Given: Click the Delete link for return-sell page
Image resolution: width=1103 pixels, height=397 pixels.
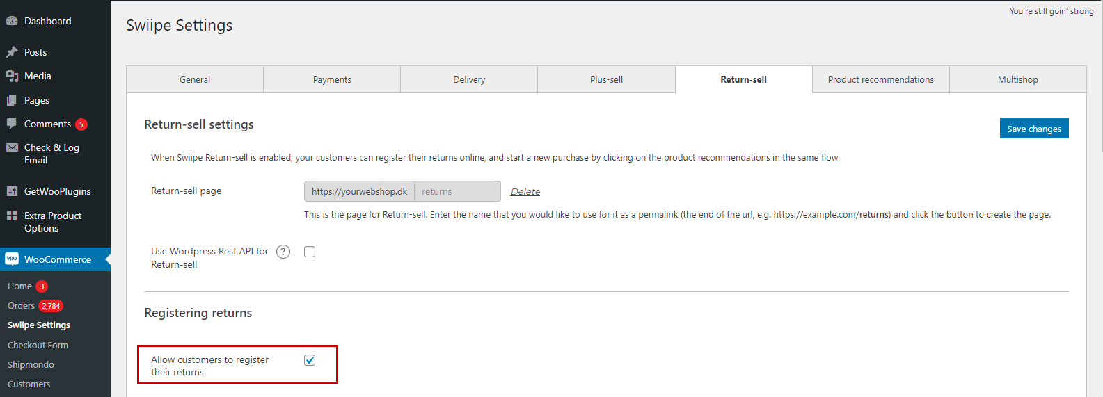Looking at the screenshot, I should pyautogui.click(x=525, y=191).
